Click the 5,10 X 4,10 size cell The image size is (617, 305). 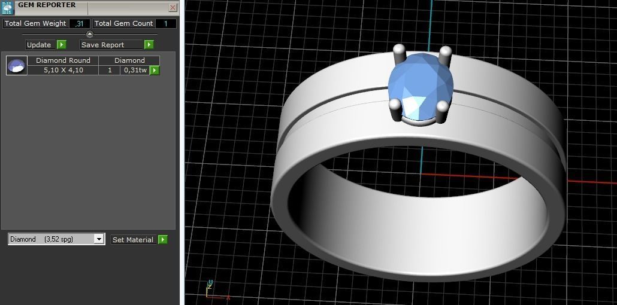point(63,71)
